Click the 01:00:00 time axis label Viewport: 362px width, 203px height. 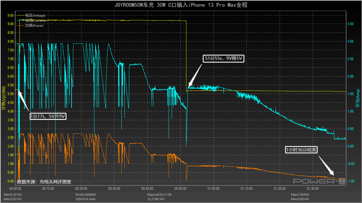click(x=214, y=189)
